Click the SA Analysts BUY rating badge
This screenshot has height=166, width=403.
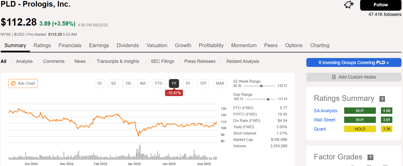pos(360,111)
